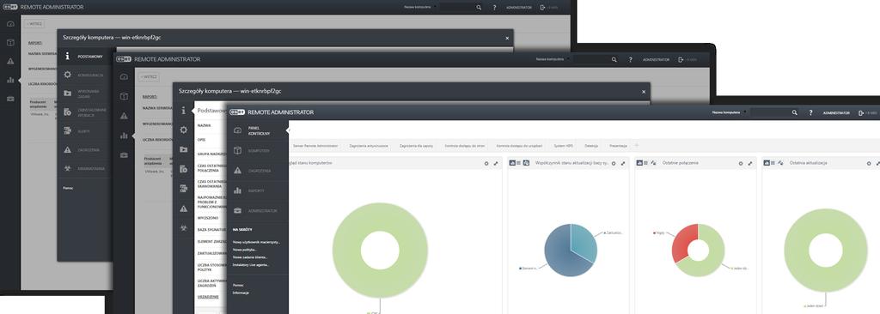Image resolution: width=880 pixels, height=314 pixels.
Task: Open the System HIPS dashboard tab
Action: tap(564, 146)
